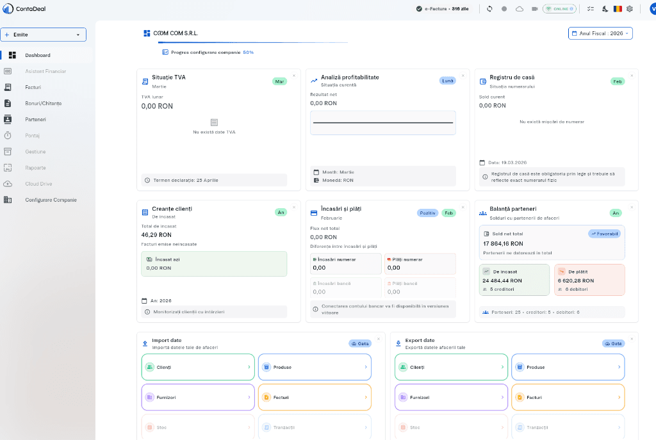Click the Romanian flag language icon
Viewport: 656px width, 440px height.
tap(618, 9)
